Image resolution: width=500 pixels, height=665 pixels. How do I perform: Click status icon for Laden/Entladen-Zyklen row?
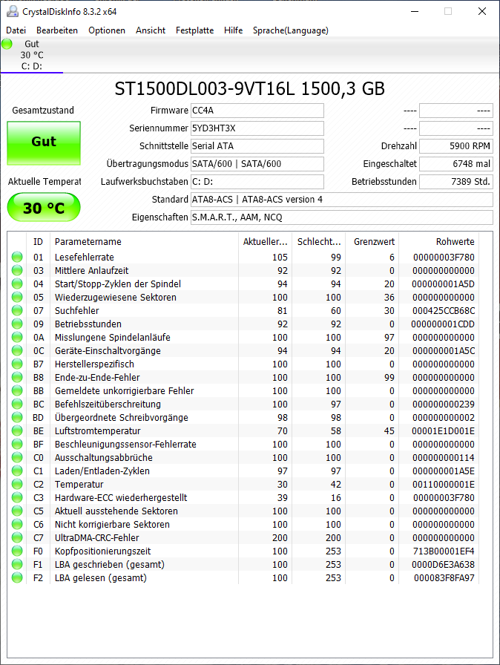[x=17, y=471]
